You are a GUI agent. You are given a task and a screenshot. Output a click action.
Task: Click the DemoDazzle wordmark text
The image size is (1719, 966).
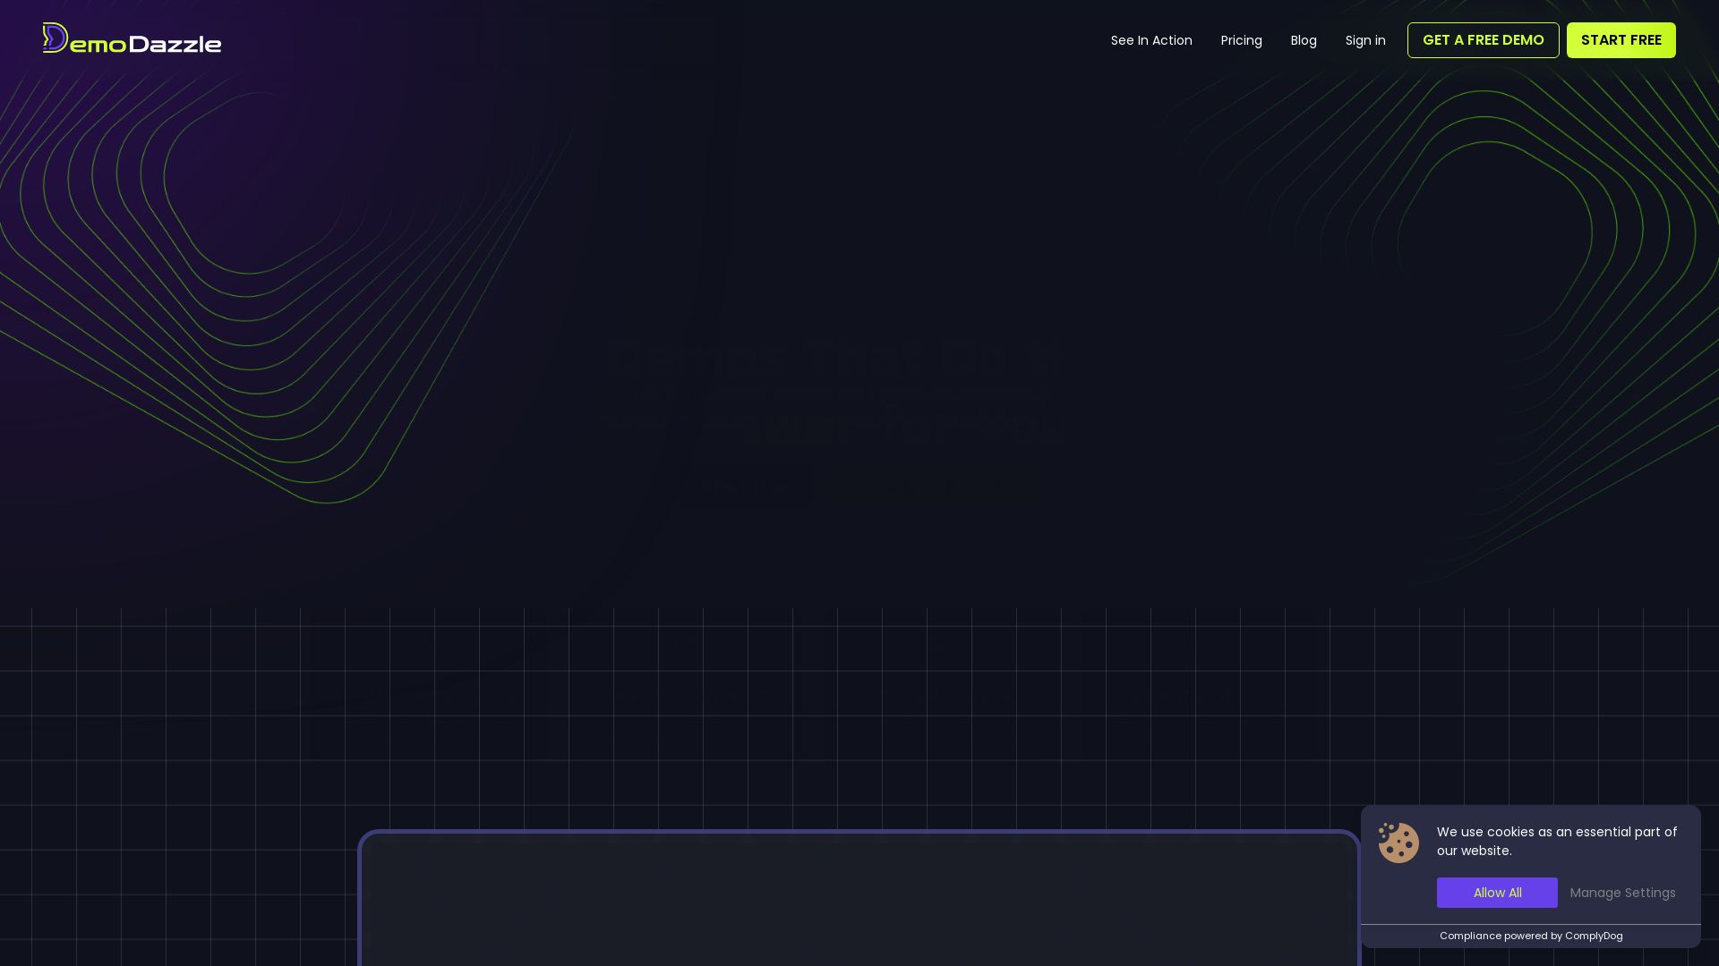(145, 44)
